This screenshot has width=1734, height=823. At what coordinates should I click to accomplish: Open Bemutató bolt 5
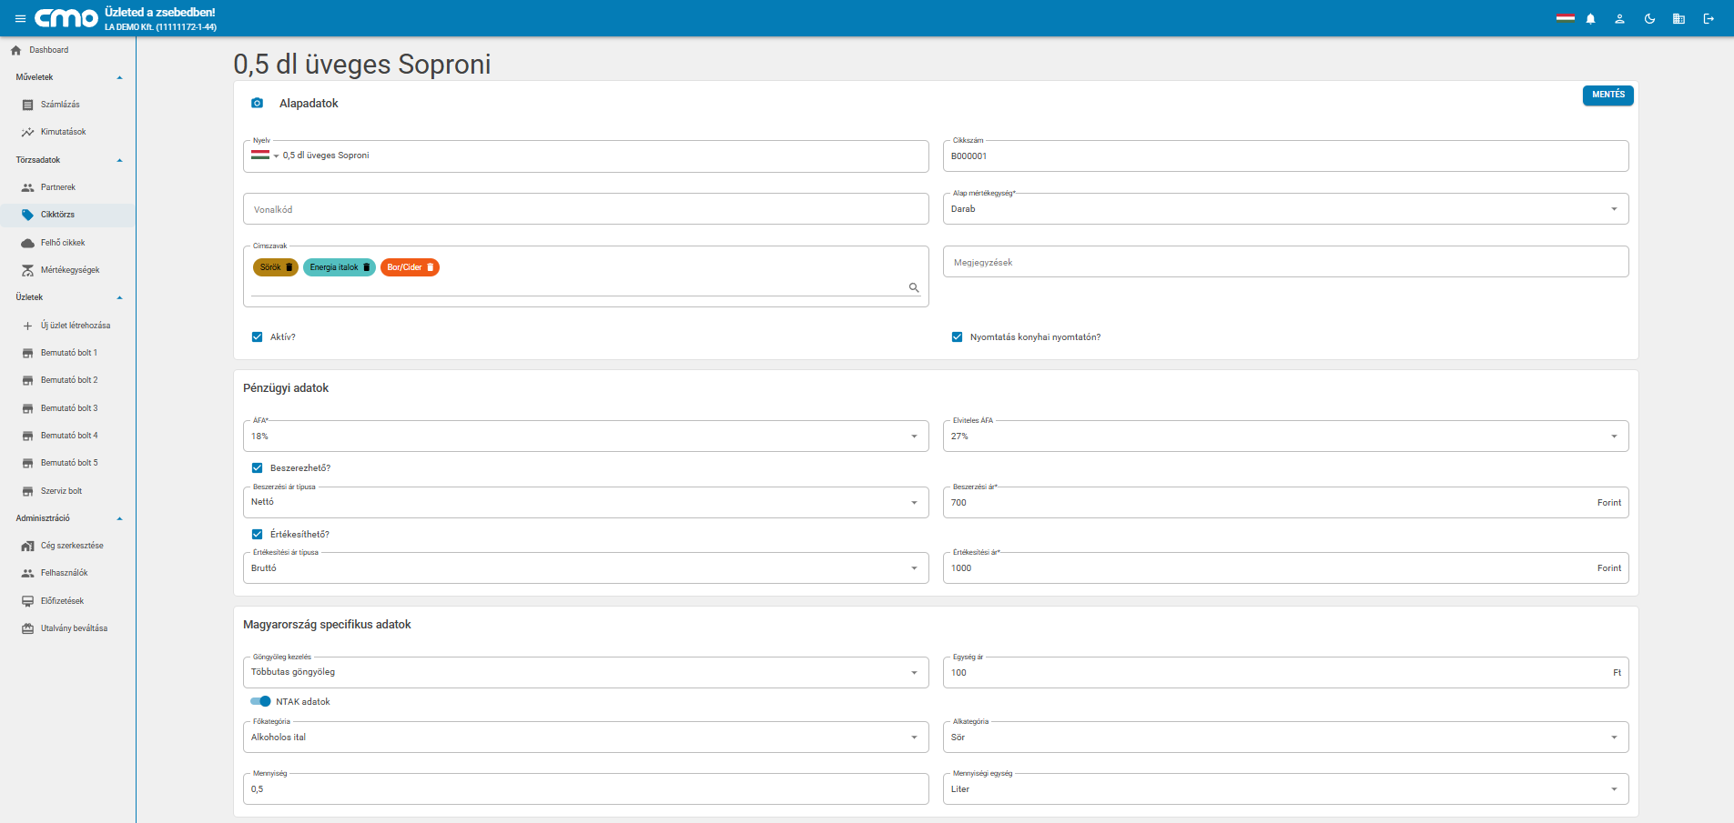tap(68, 463)
